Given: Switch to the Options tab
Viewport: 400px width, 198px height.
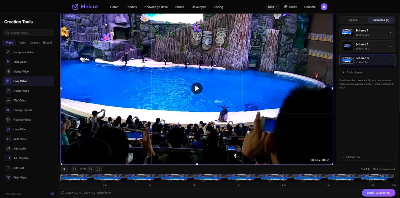Looking at the screenshot, I should 354,20.
